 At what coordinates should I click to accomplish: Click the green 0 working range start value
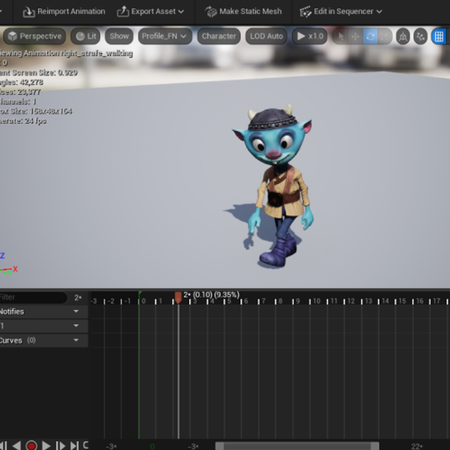click(153, 446)
